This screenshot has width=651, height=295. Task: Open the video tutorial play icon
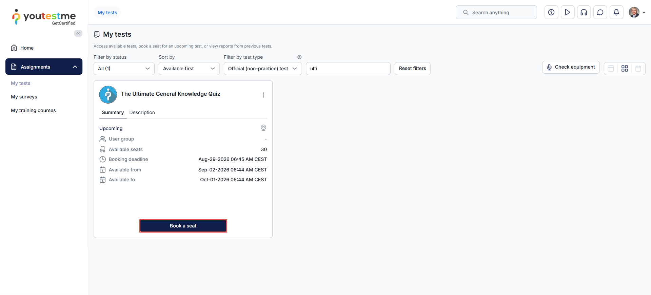click(x=568, y=13)
